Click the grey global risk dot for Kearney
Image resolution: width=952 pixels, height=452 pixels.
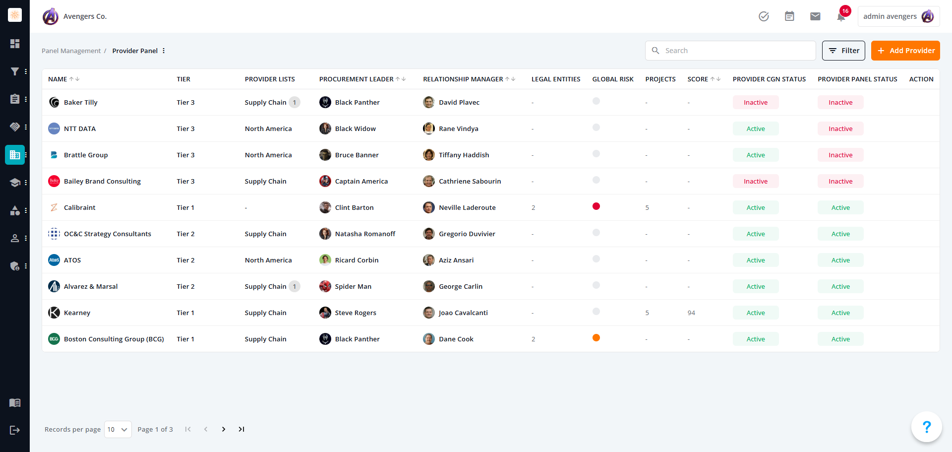tap(596, 312)
